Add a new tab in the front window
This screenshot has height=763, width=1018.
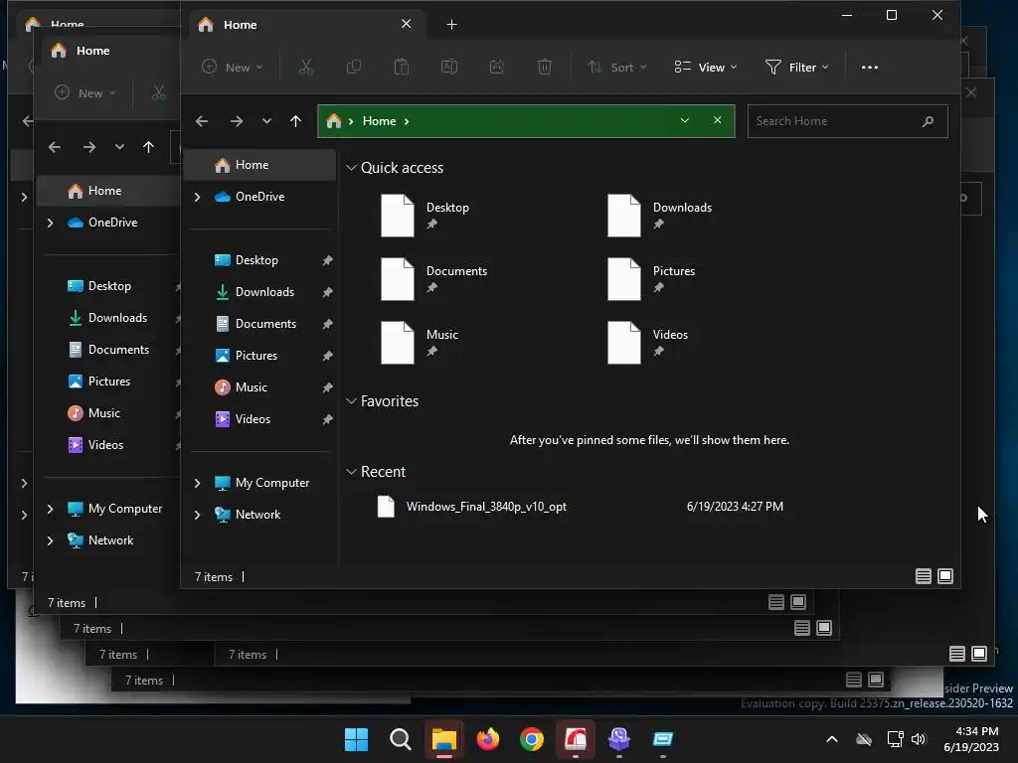click(452, 25)
